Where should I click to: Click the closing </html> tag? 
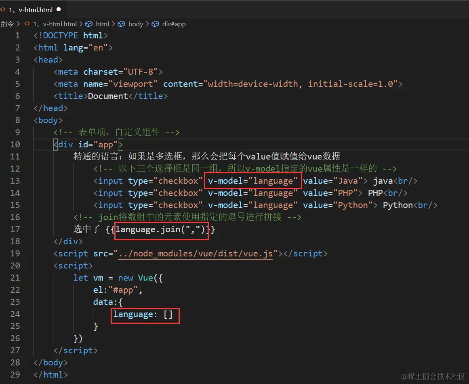pos(50,374)
